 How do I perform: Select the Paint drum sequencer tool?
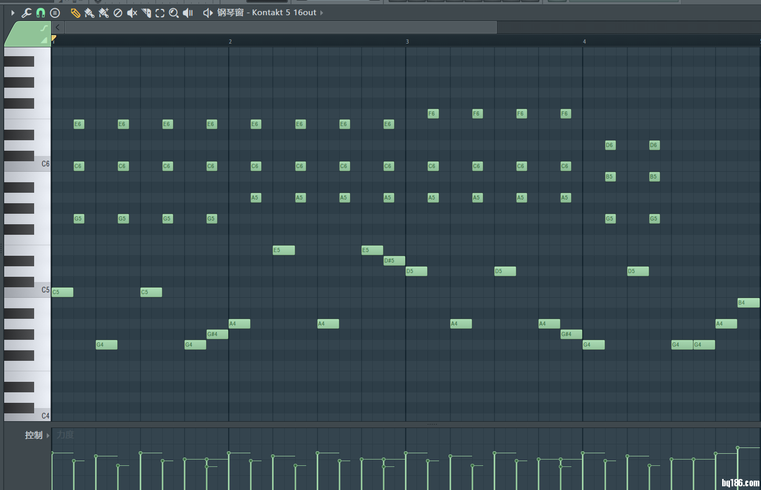103,13
